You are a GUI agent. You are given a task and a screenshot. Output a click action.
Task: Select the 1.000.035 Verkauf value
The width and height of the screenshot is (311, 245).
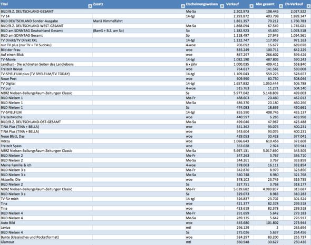239,64
